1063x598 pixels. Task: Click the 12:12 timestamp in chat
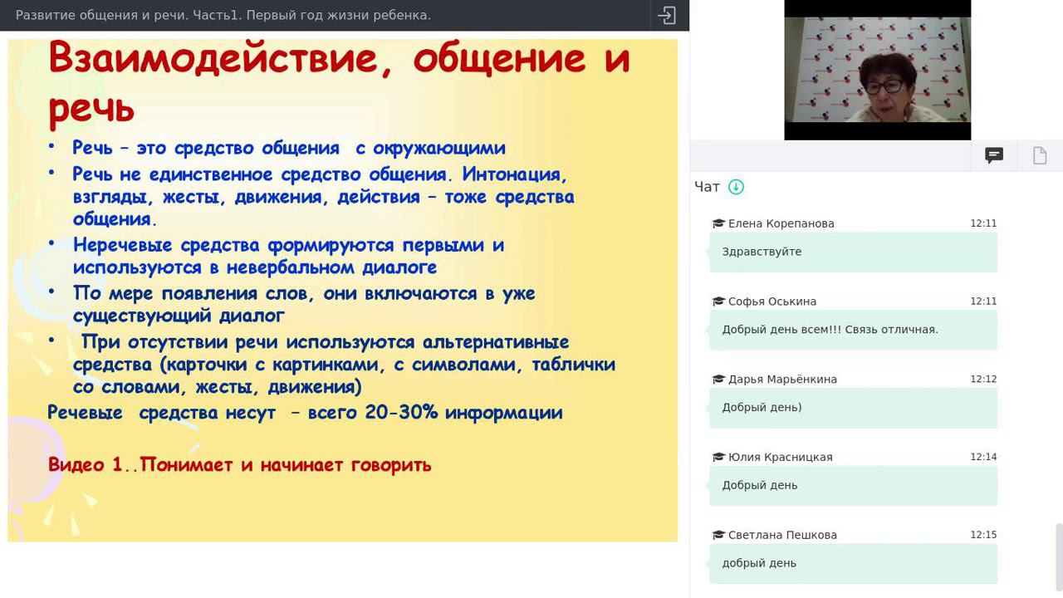click(983, 380)
